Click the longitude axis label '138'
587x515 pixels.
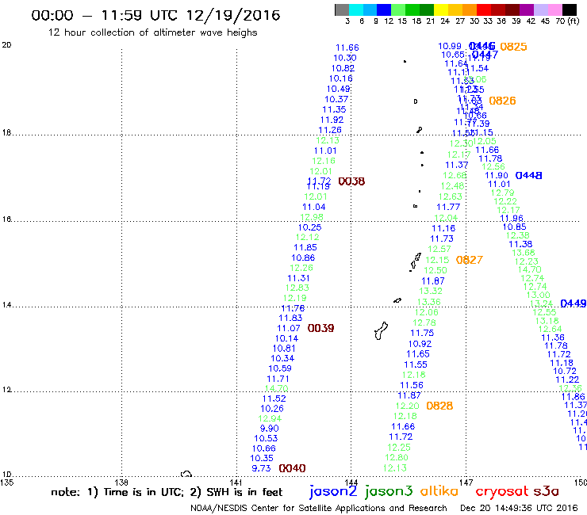(x=121, y=483)
